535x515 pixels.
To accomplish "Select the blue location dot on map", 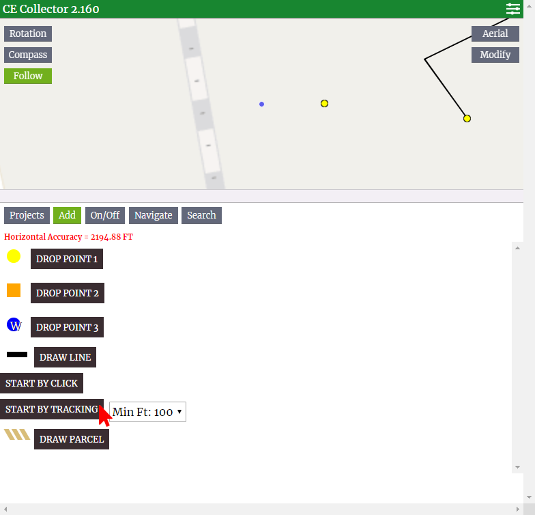I will [x=261, y=105].
